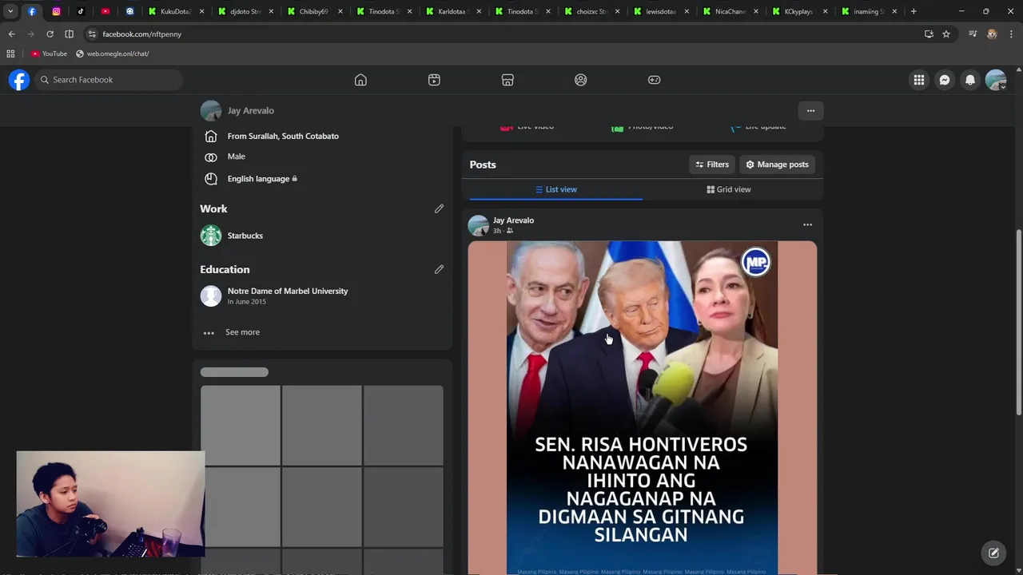Switch to the Instagram browser tab
Viewport: 1023px width, 575px height.
[x=56, y=11]
